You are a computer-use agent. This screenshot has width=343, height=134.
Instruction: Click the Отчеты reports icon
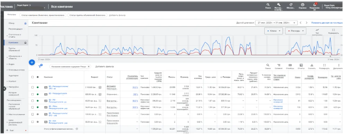coord(301,65)
